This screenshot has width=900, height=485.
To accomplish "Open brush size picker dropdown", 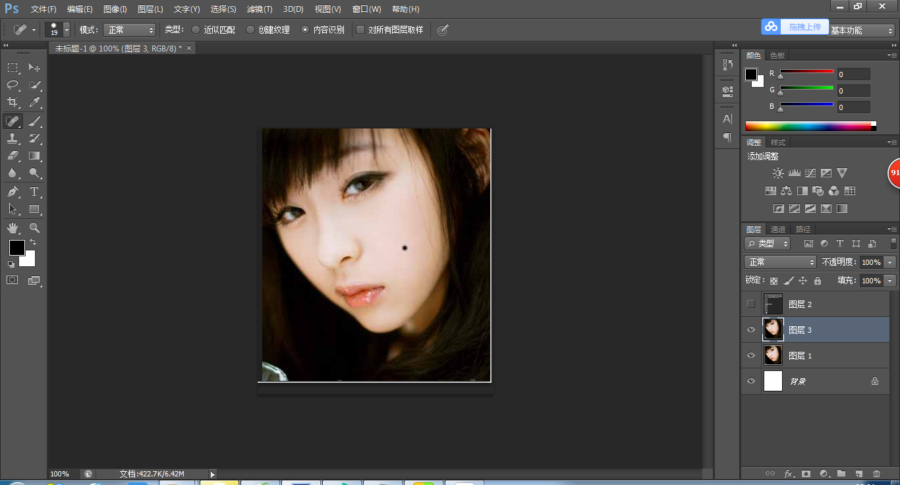I will pos(67,30).
